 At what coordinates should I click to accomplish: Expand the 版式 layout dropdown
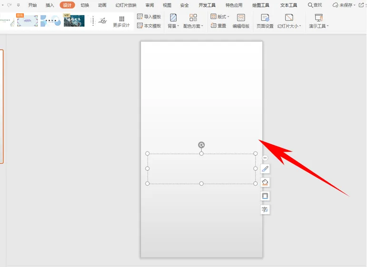tap(220, 17)
